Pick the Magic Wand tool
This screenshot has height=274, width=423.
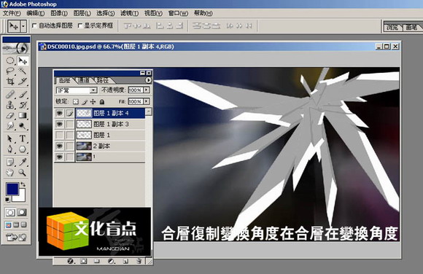click(x=23, y=71)
